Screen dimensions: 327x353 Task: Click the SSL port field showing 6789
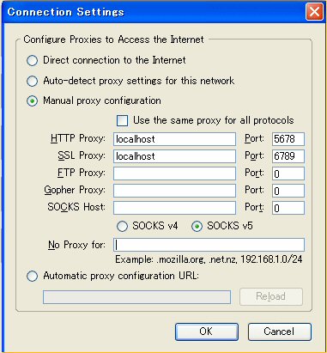288,156
